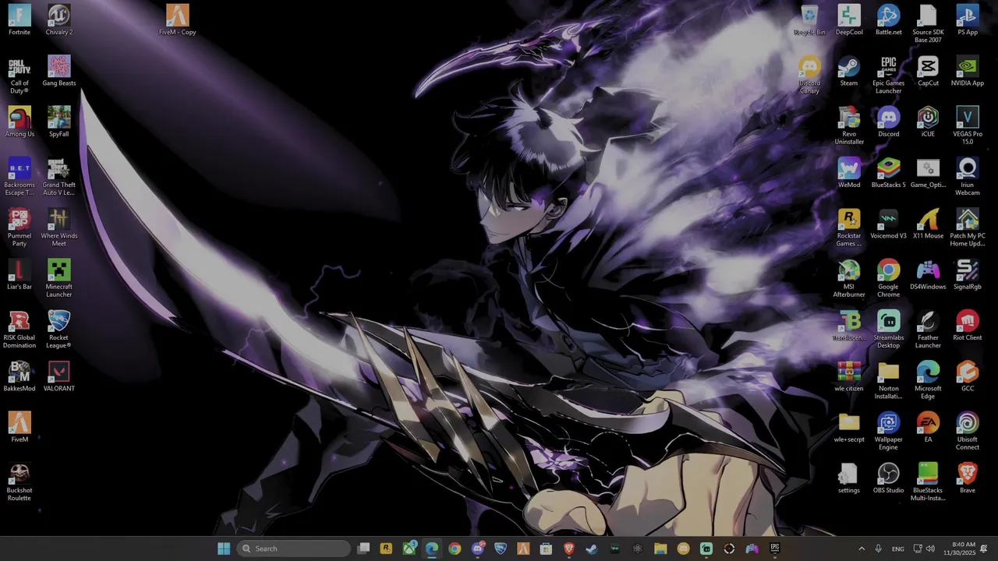Open the volume control in system tray

[x=930, y=549]
